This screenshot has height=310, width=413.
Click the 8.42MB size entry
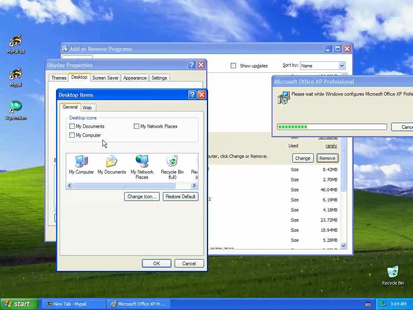pyautogui.click(x=330, y=170)
